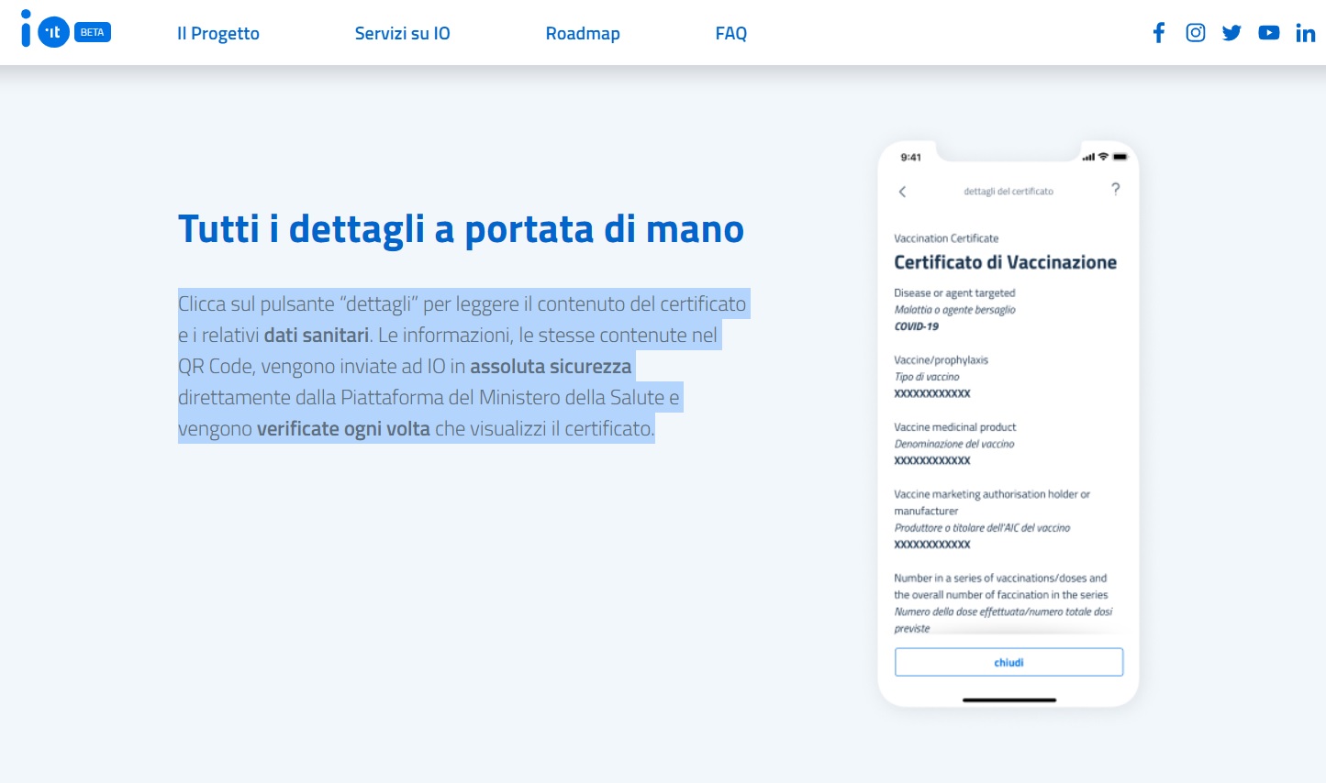Click the bold words "assoluta sicurezza"
The image size is (1326, 783).
pyautogui.click(x=551, y=367)
